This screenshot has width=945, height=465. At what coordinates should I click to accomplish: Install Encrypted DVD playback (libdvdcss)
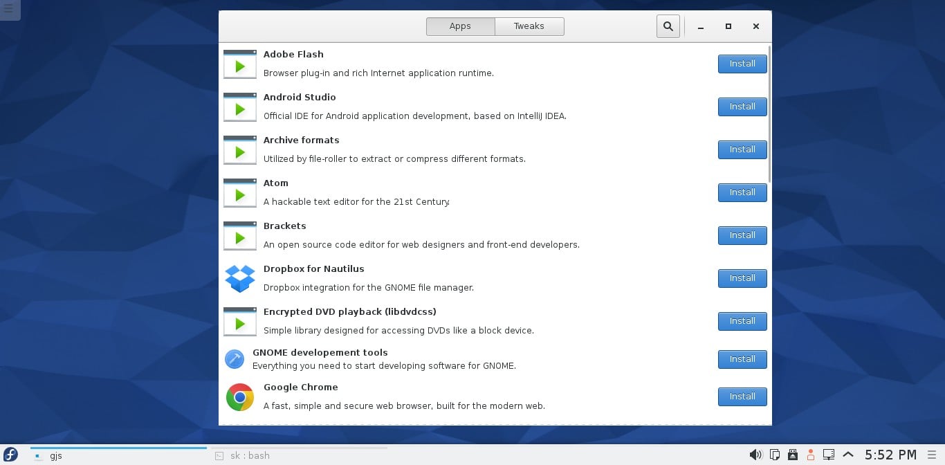coord(742,321)
